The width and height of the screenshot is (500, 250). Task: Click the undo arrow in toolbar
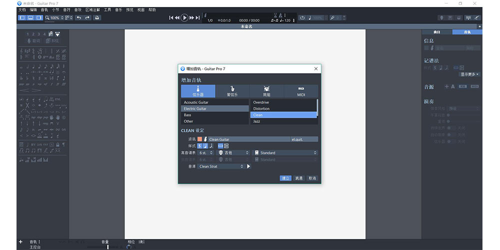click(x=78, y=18)
